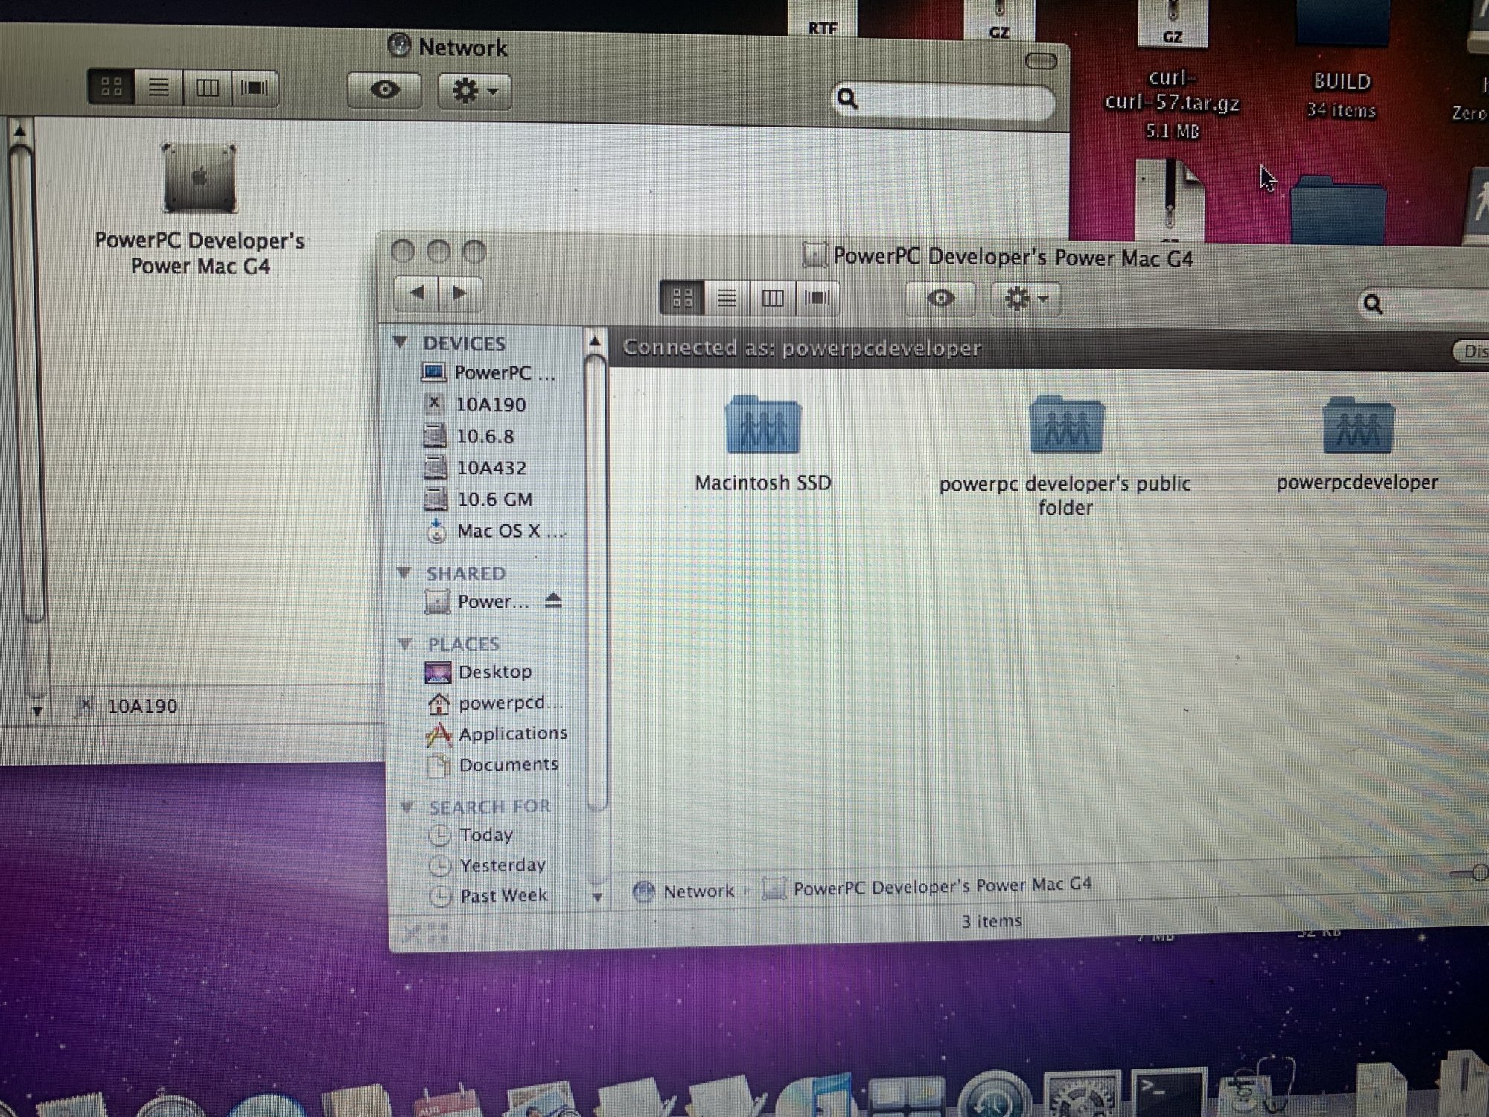Collapse the SEARCH FOR sidebar section
The height and width of the screenshot is (1117, 1489).
click(406, 806)
